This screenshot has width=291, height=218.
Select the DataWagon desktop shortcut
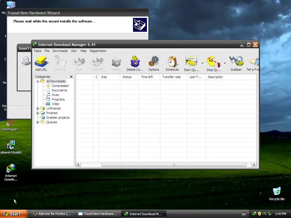(x=11, y=125)
